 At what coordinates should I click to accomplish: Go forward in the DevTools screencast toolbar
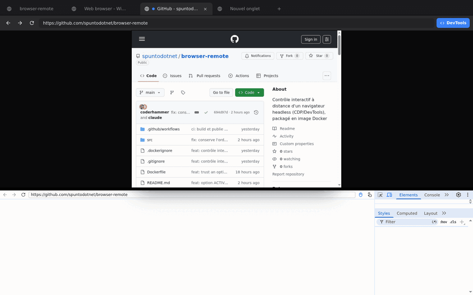pyautogui.click(x=14, y=195)
